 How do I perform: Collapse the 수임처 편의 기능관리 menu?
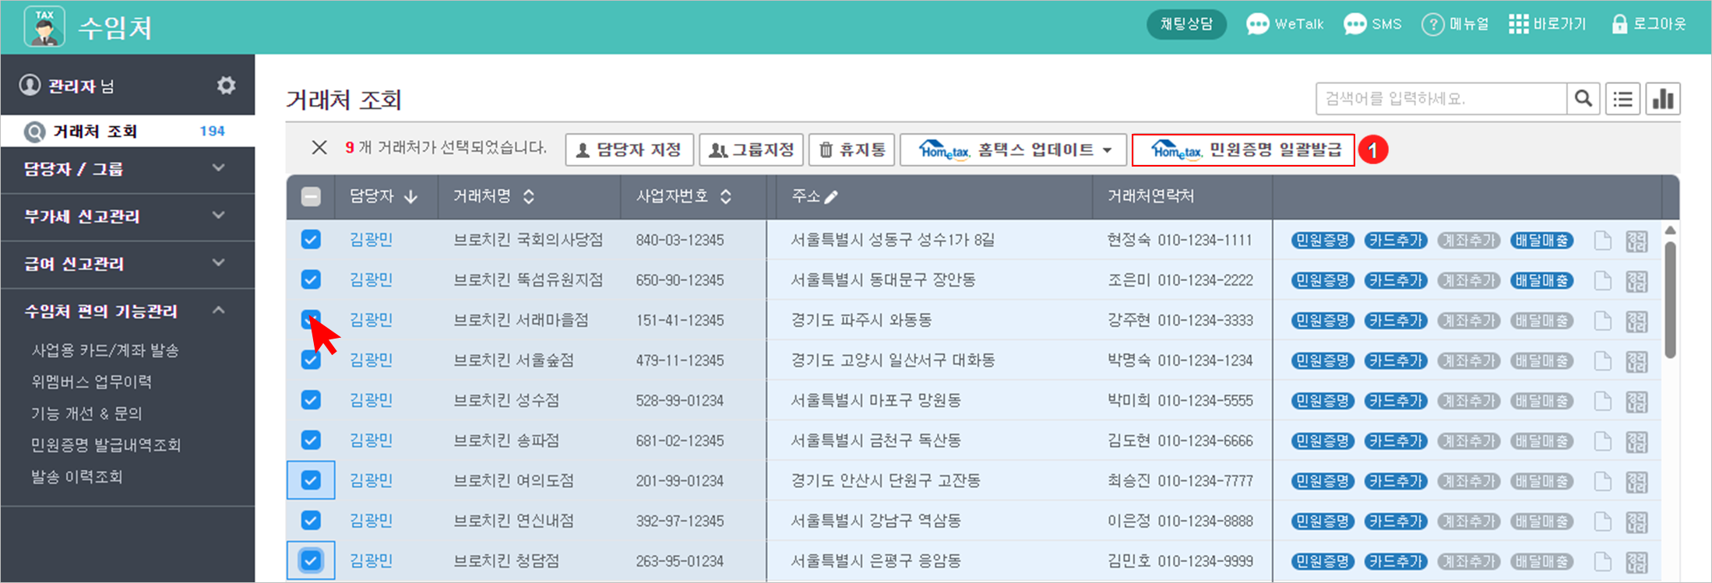[128, 311]
